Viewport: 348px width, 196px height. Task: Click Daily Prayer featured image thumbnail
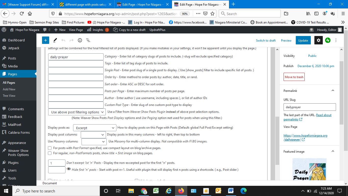click(x=309, y=170)
